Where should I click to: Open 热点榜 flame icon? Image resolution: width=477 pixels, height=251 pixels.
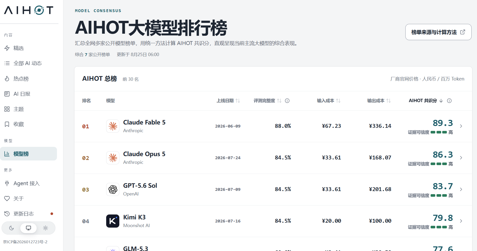[7, 79]
